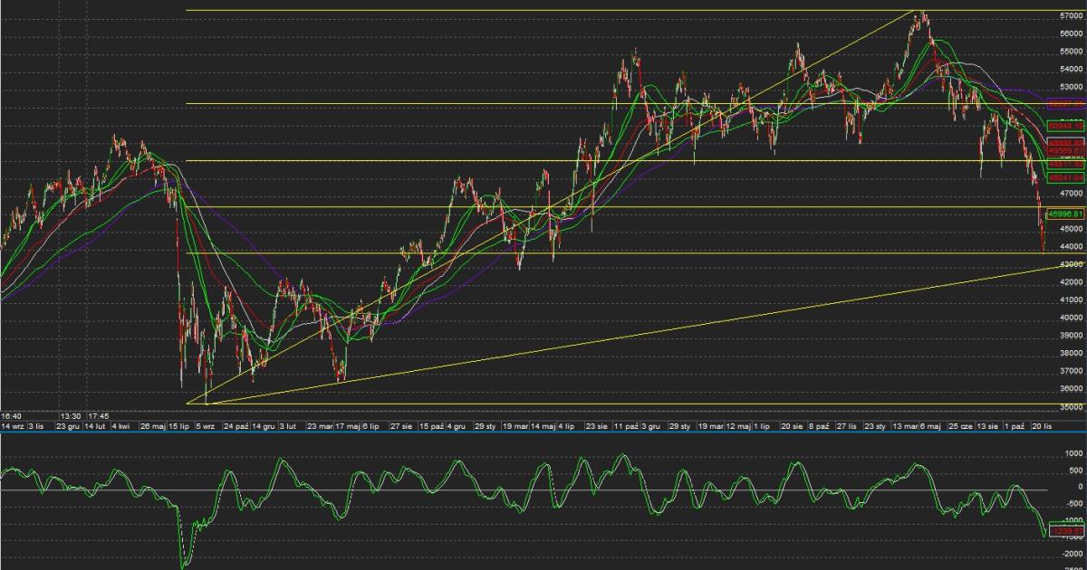
Task: Click the 24 paź date label
Action: click(236, 425)
